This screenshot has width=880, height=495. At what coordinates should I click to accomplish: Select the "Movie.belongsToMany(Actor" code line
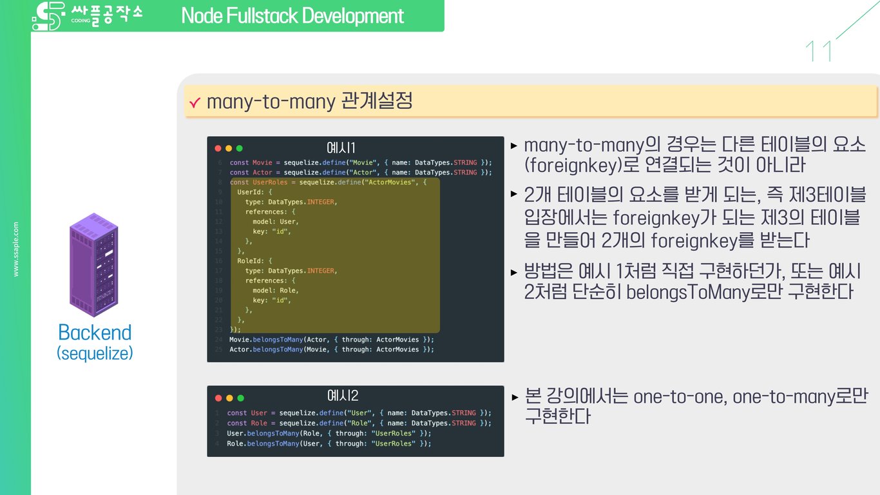pyautogui.click(x=332, y=340)
